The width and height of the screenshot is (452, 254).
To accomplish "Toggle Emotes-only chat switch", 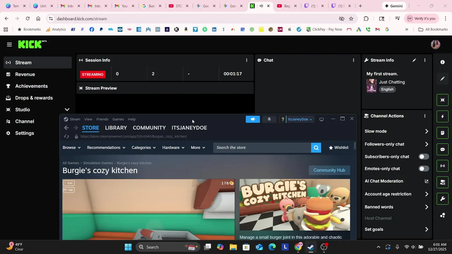I will 424,169.
